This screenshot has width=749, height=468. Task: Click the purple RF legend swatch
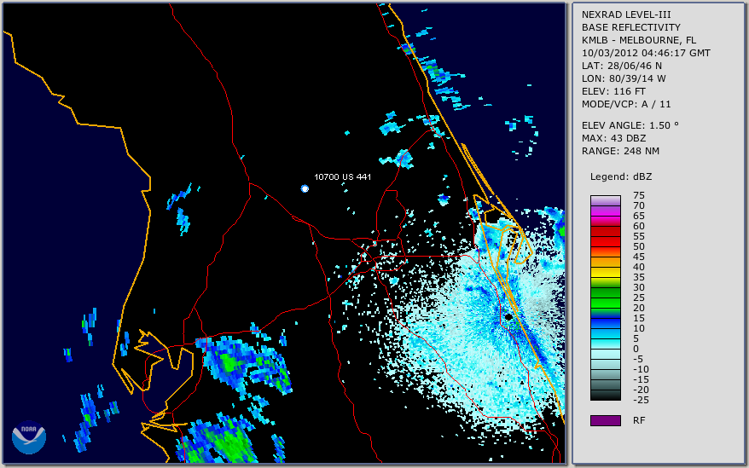pyautogui.click(x=605, y=420)
